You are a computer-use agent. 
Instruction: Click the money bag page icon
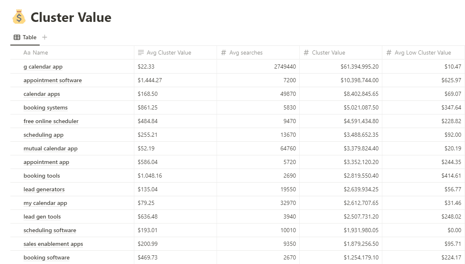click(18, 17)
